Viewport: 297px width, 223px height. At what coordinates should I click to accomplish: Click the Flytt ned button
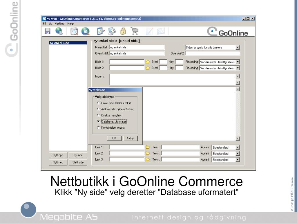coord(58,162)
